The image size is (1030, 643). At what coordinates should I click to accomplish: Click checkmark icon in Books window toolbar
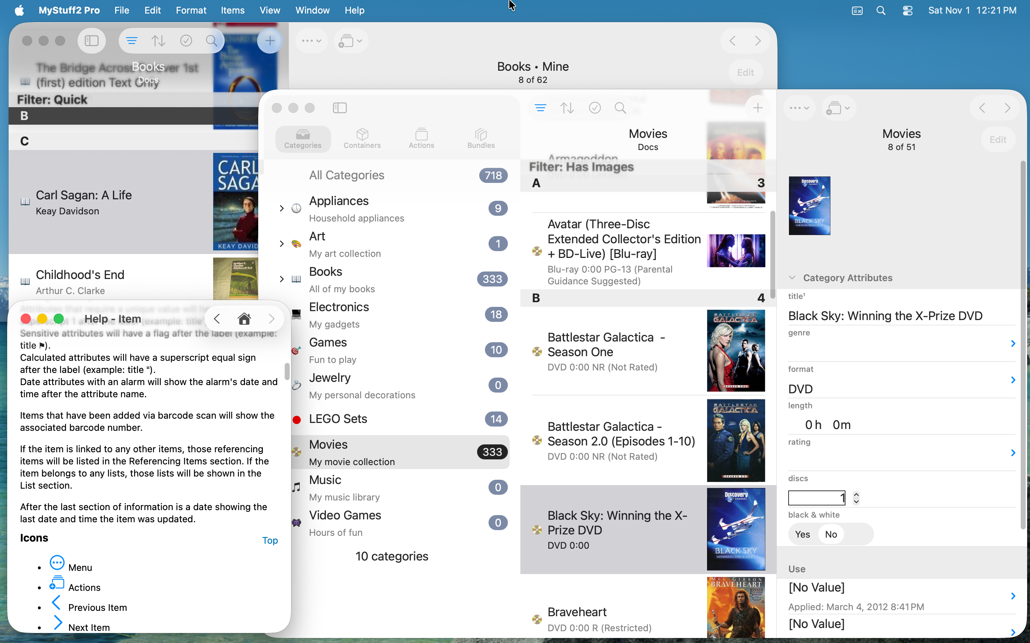pyautogui.click(x=186, y=41)
